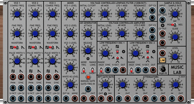Viewport: 194px width, 104px height.
Task: Click the LFO 1 RATE knob
Action: coord(105,53)
